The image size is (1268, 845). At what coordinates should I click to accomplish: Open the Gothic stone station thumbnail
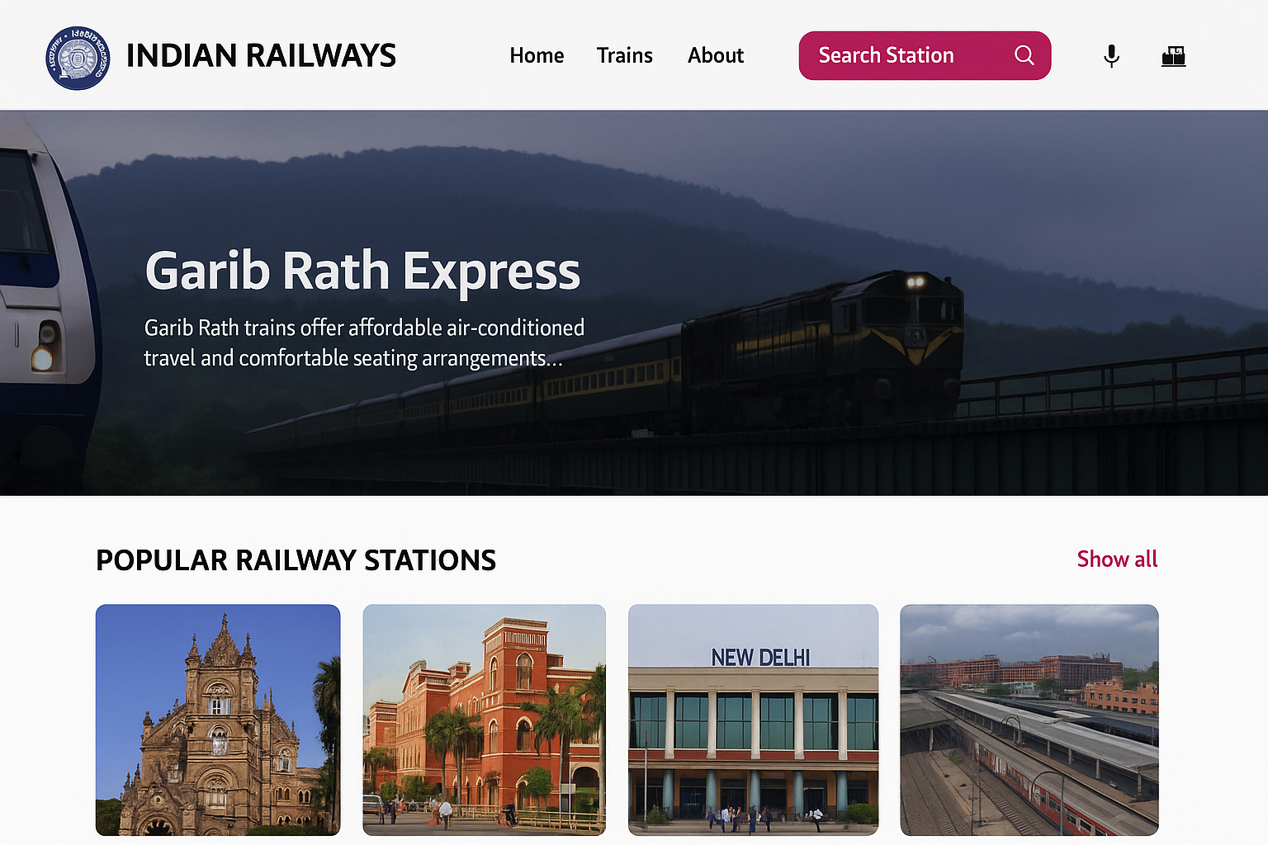click(x=218, y=720)
